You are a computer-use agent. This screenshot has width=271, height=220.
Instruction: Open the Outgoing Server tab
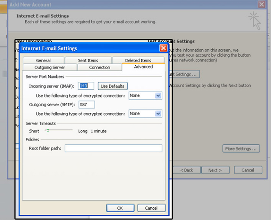(50, 67)
